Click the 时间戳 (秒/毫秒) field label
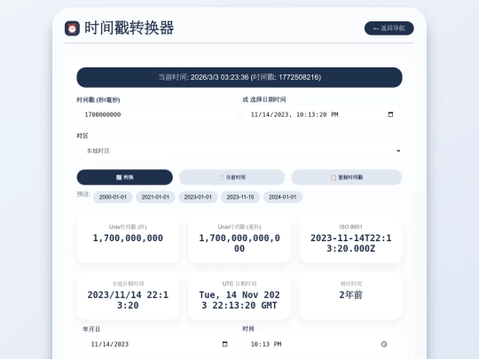 pos(98,100)
